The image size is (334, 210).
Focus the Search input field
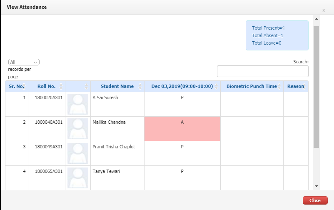263,71
